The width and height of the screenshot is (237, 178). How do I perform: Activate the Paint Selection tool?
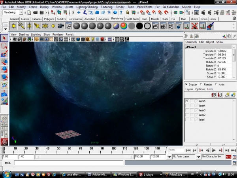click(4, 54)
